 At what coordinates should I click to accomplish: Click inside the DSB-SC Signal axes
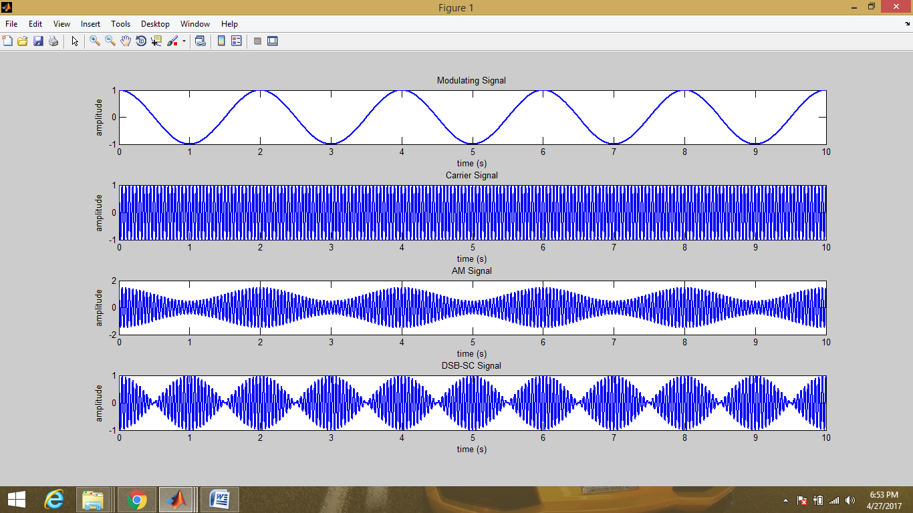point(473,403)
